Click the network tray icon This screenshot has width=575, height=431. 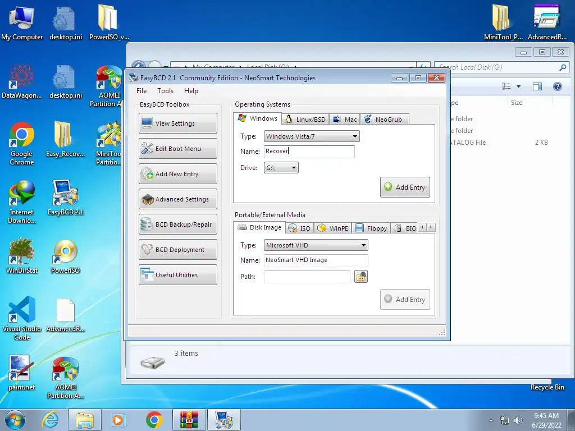[505, 420]
